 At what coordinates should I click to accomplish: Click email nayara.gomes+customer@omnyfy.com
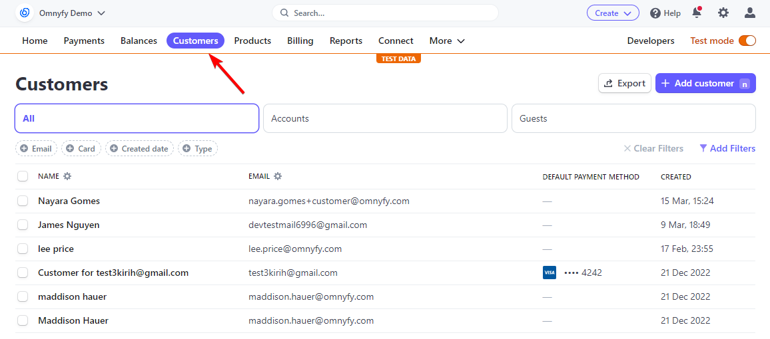(x=329, y=201)
